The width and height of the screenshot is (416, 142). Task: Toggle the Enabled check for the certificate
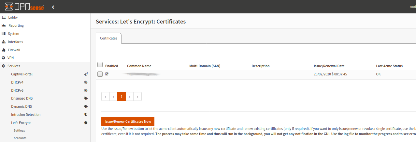(x=107, y=74)
